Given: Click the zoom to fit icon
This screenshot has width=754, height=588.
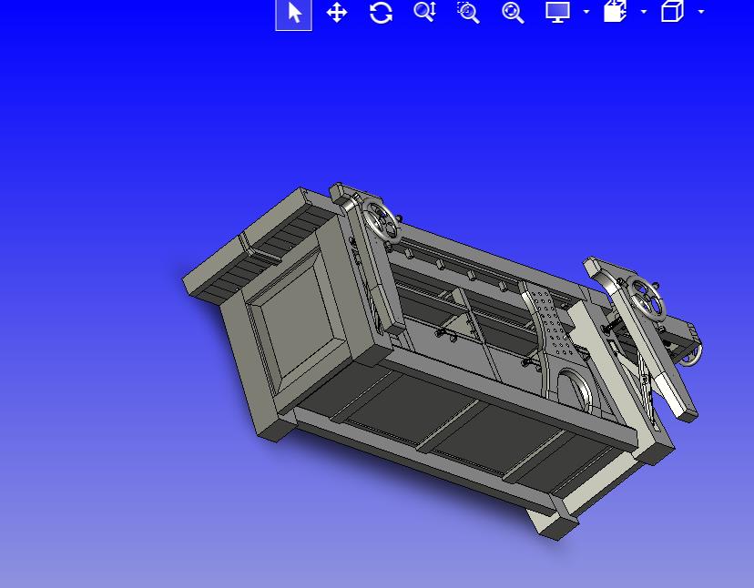Looking at the screenshot, I should (x=513, y=13).
